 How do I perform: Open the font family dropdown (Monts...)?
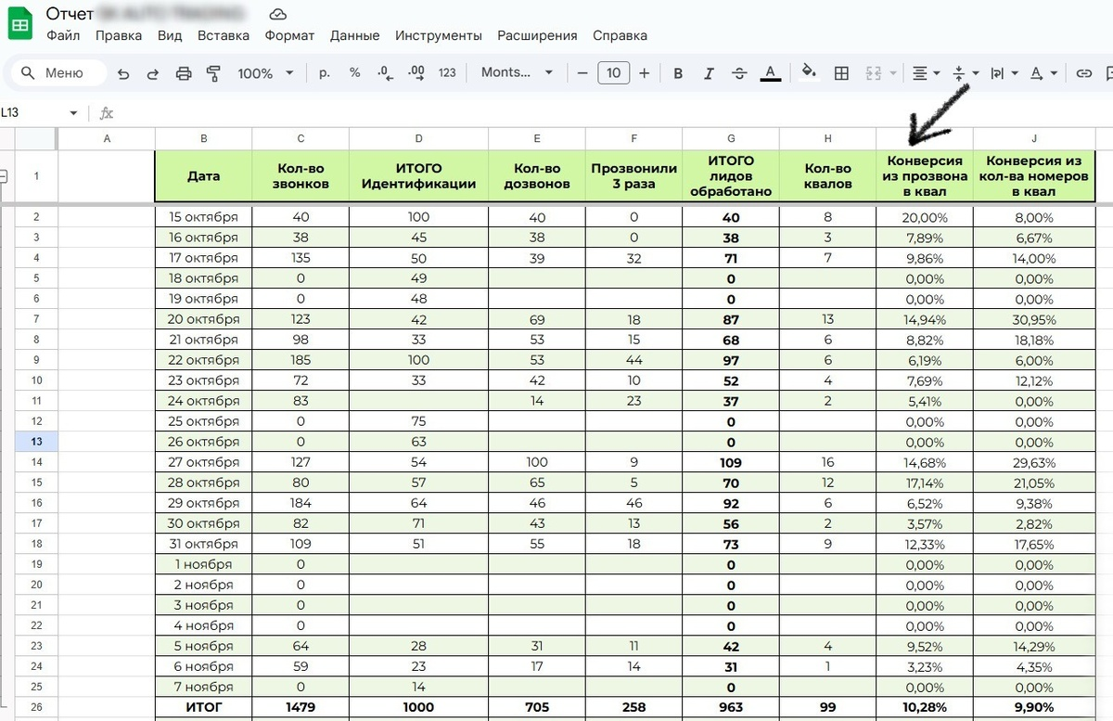point(517,72)
